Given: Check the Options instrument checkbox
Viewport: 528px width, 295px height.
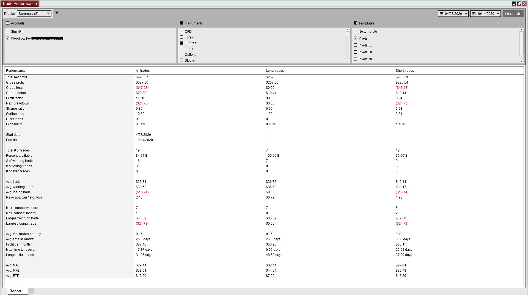Looking at the screenshot, I should [182, 54].
